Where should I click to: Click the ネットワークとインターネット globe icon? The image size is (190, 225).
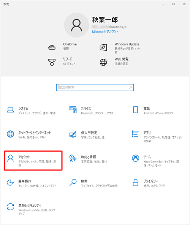coord(10,134)
